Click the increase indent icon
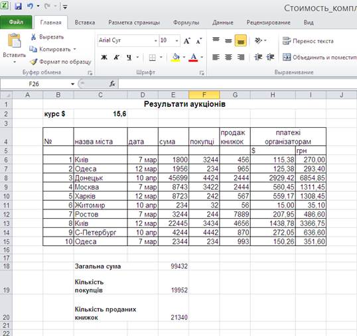The image size is (357, 336). click(x=271, y=57)
